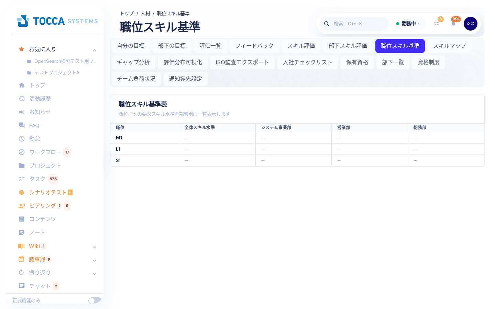The image size is (495, 309).
Task: Click the L1 row in table
Action: [x=297, y=149]
